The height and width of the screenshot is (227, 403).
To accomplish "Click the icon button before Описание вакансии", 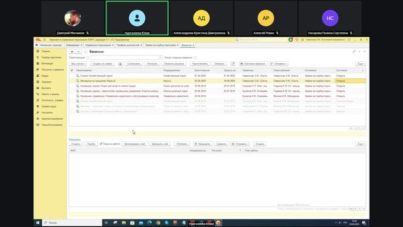I will coord(233,64).
